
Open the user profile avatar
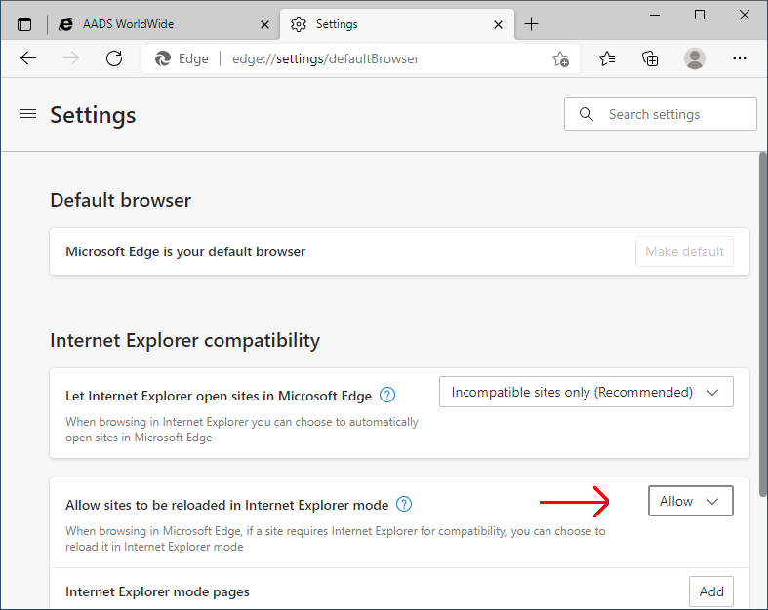695,58
